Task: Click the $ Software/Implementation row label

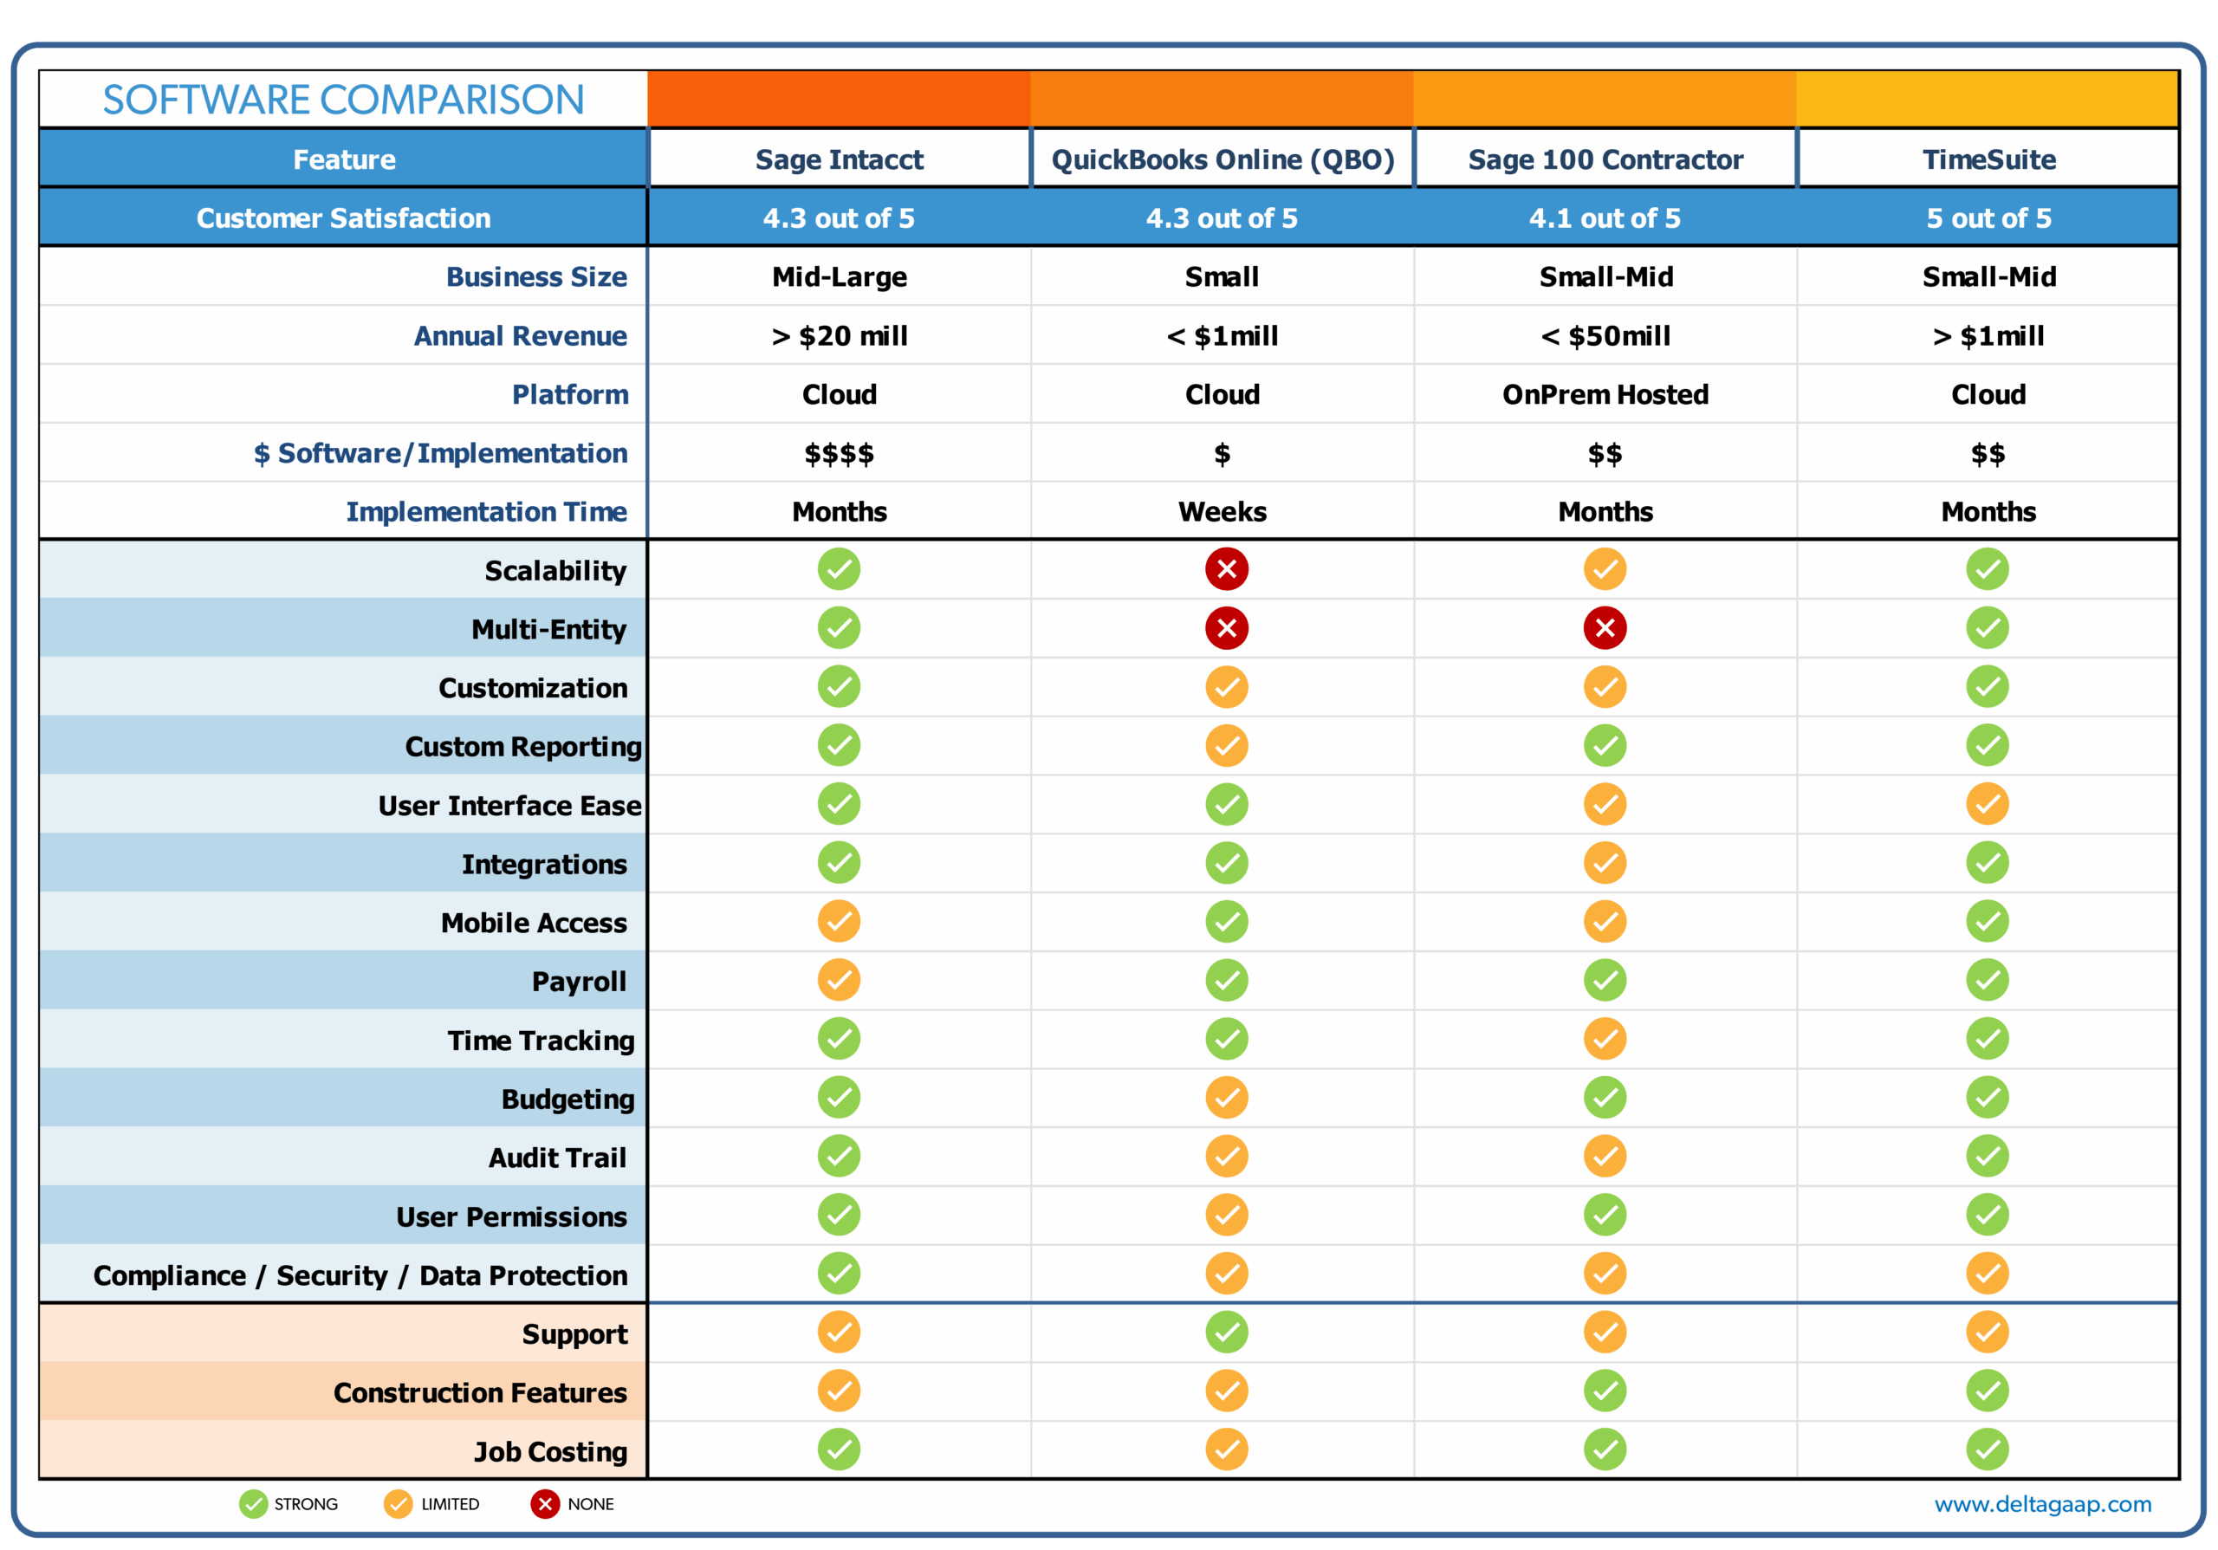Action: (440, 454)
